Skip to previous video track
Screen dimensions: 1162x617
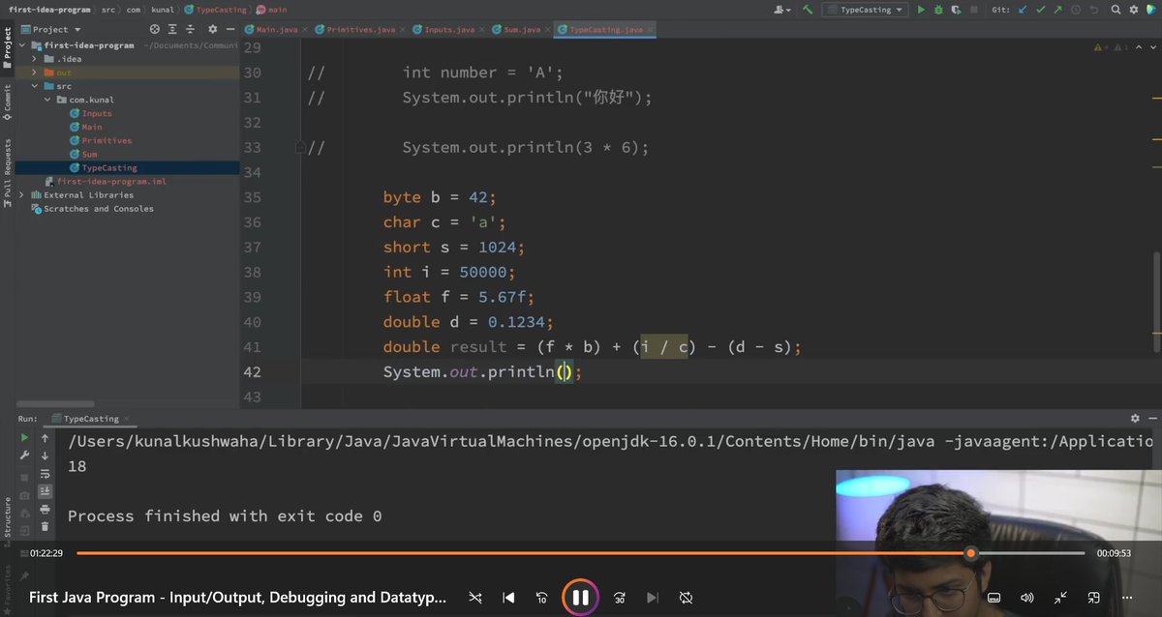tap(508, 598)
